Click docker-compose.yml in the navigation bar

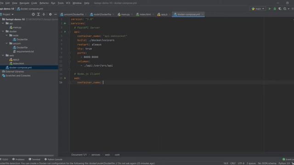[30, 9]
